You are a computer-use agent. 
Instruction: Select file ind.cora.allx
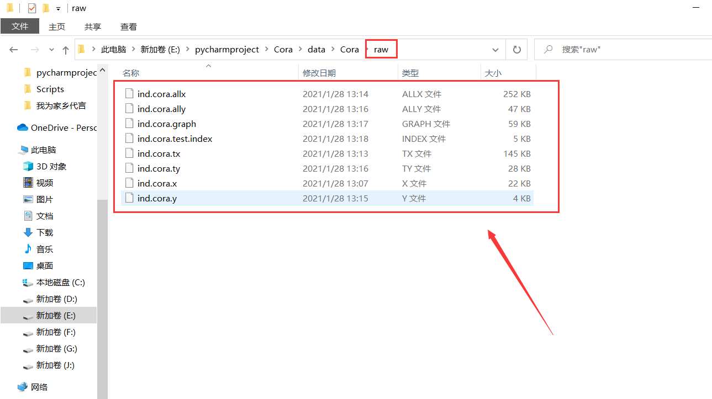(x=161, y=94)
